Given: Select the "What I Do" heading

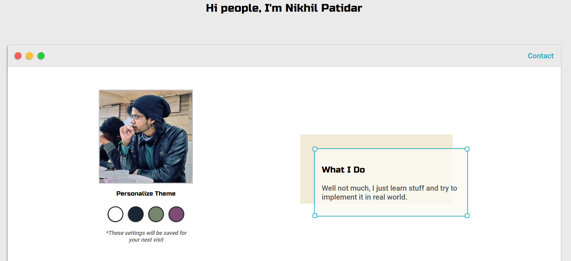Looking at the screenshot, I should point(343,170).
